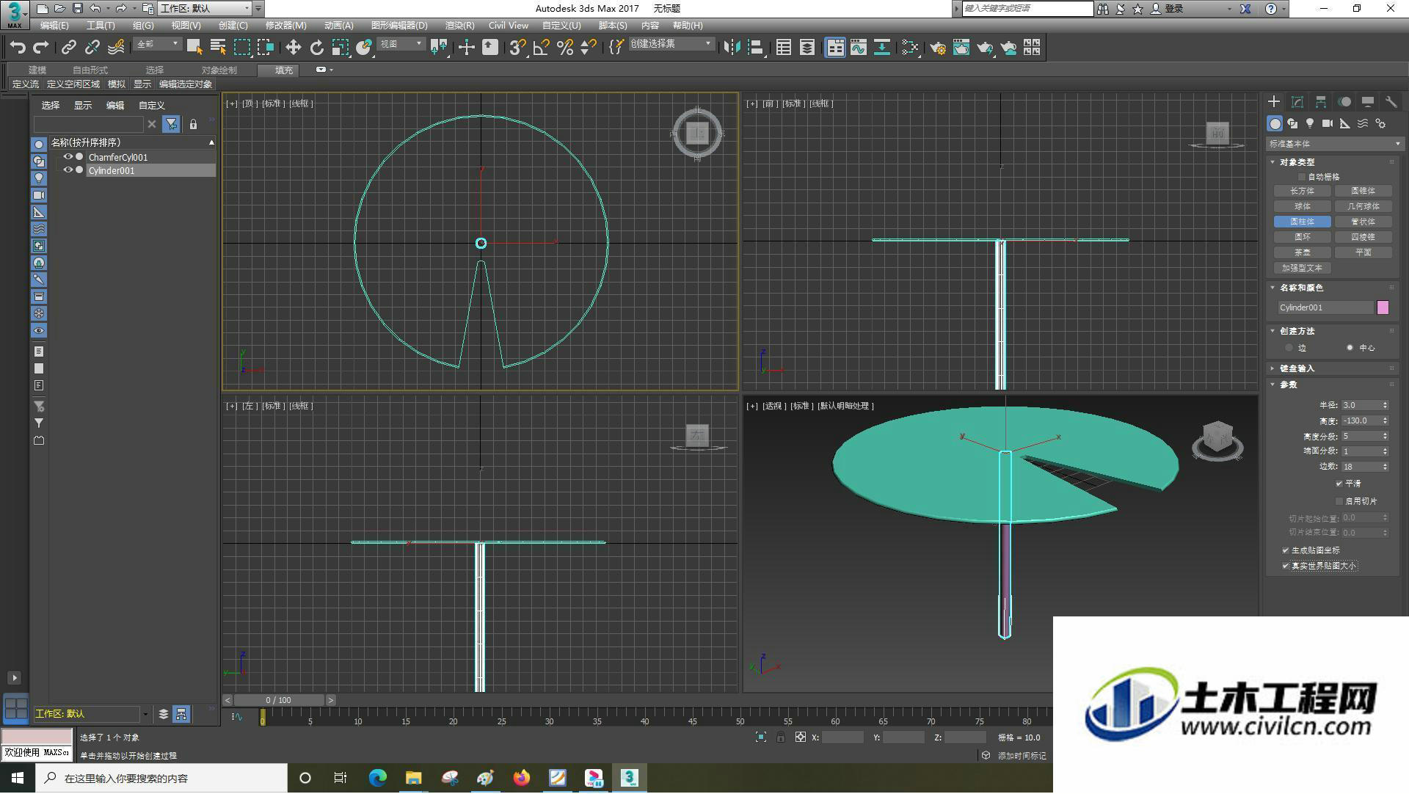This screenshot has width=1409, height=794.
Task: Open the Civil View menu
Action: (508, 26)
